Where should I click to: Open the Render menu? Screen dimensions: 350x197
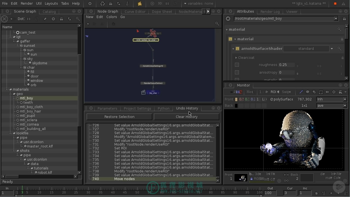(27, 4)
